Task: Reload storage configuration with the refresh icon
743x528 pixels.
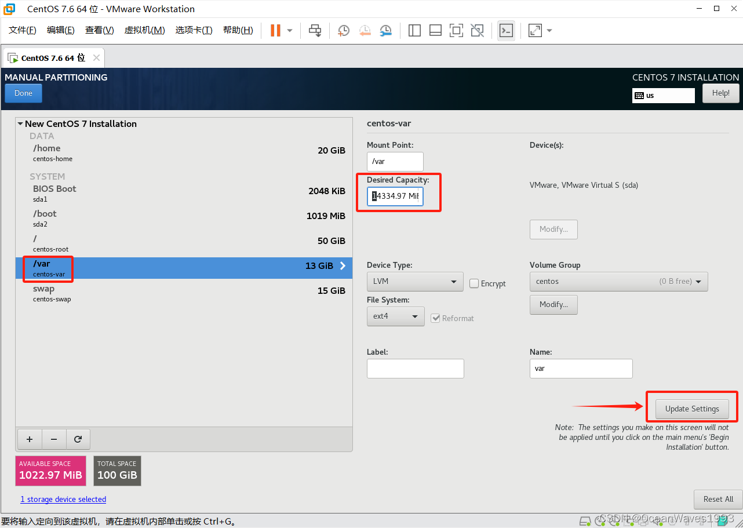Action: pyautogui.click(x=78, y=439)
